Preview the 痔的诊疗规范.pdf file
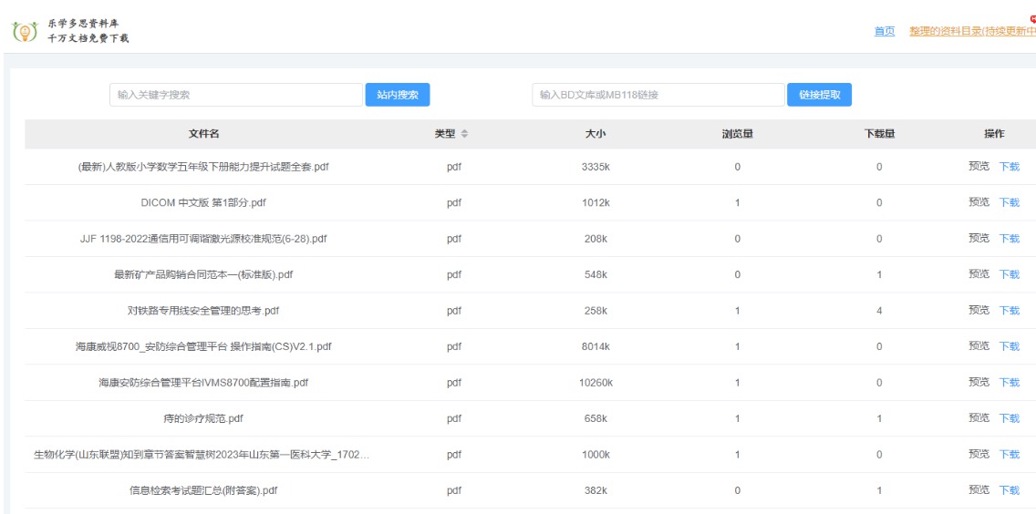Screen dimensions: 1036x514 point(979,418)
